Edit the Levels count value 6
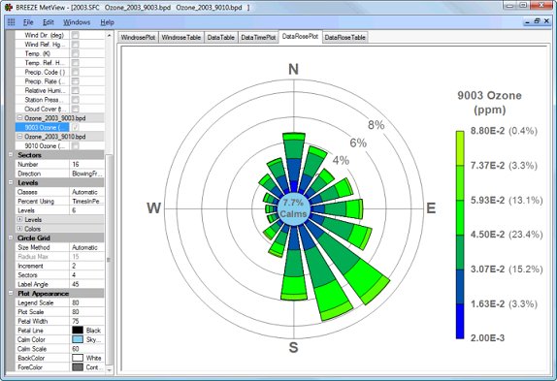This screenshot has width=557, height=381. [x=87, y=210]
